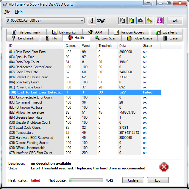Viewport: 189px width, 189px height.
Task: Click the Next update progress bar
Action: click(86, 180)
